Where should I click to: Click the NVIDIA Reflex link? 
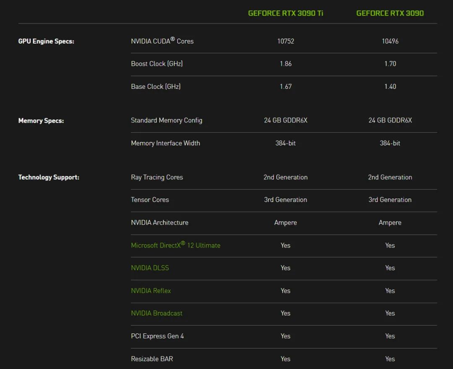pos(151,291)
